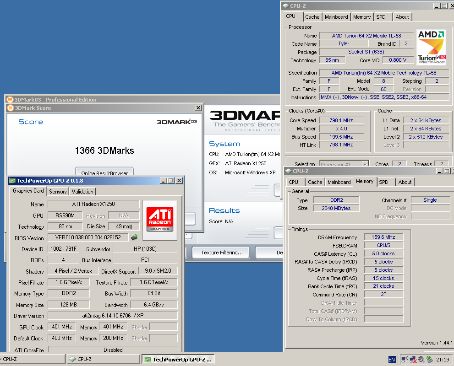Close the 3DMark Score dialog

(x=198, y=108)
